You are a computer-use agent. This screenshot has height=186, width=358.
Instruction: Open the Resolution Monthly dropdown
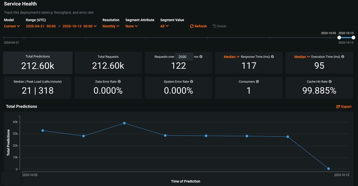click(111, 26)
